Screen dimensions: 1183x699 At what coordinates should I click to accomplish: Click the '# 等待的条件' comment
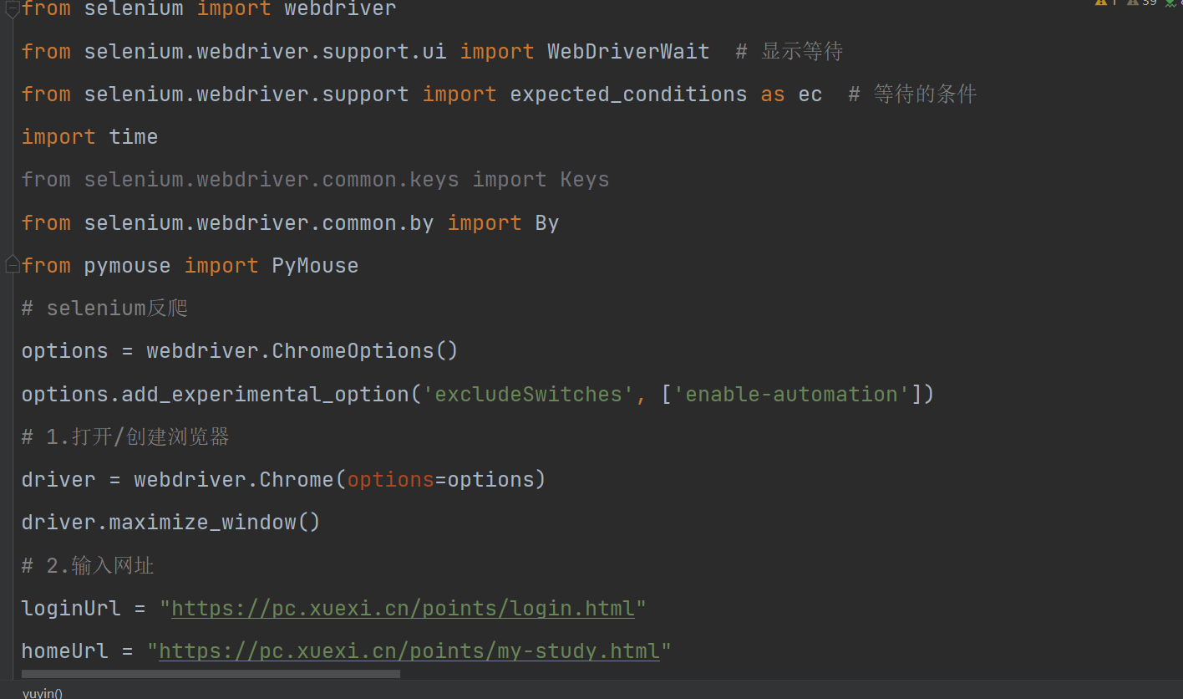(x=912, y=94)
